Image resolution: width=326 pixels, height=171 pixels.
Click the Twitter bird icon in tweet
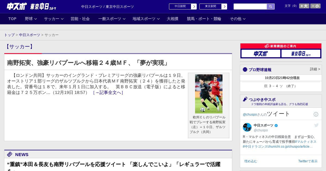pos(316,125)
